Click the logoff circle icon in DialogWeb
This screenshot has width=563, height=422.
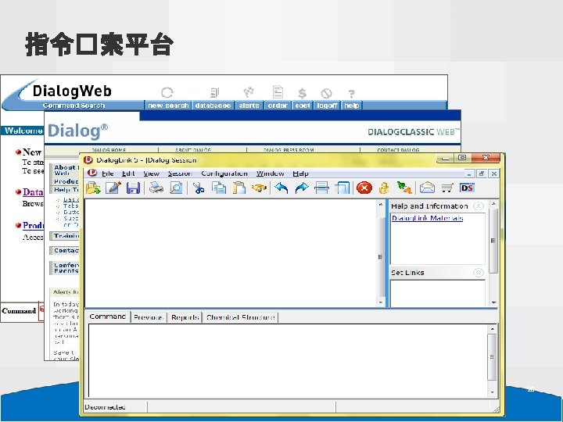click(x=326, y=94)
